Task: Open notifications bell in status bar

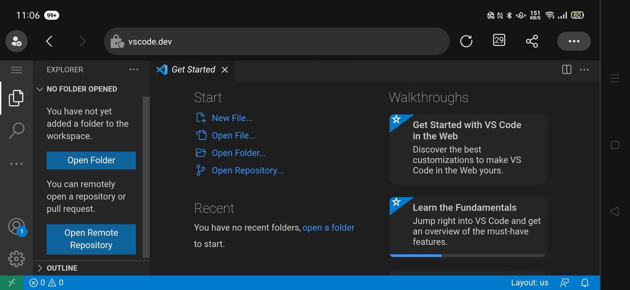Action: click(584, 283)
